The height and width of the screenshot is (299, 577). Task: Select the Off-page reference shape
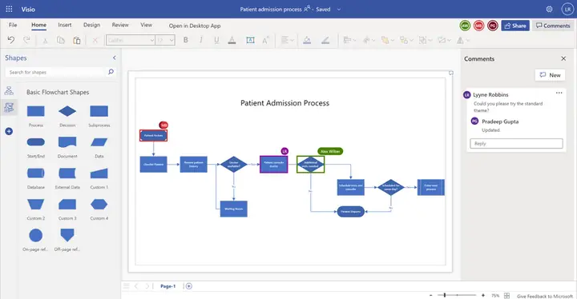coord(67,235)
